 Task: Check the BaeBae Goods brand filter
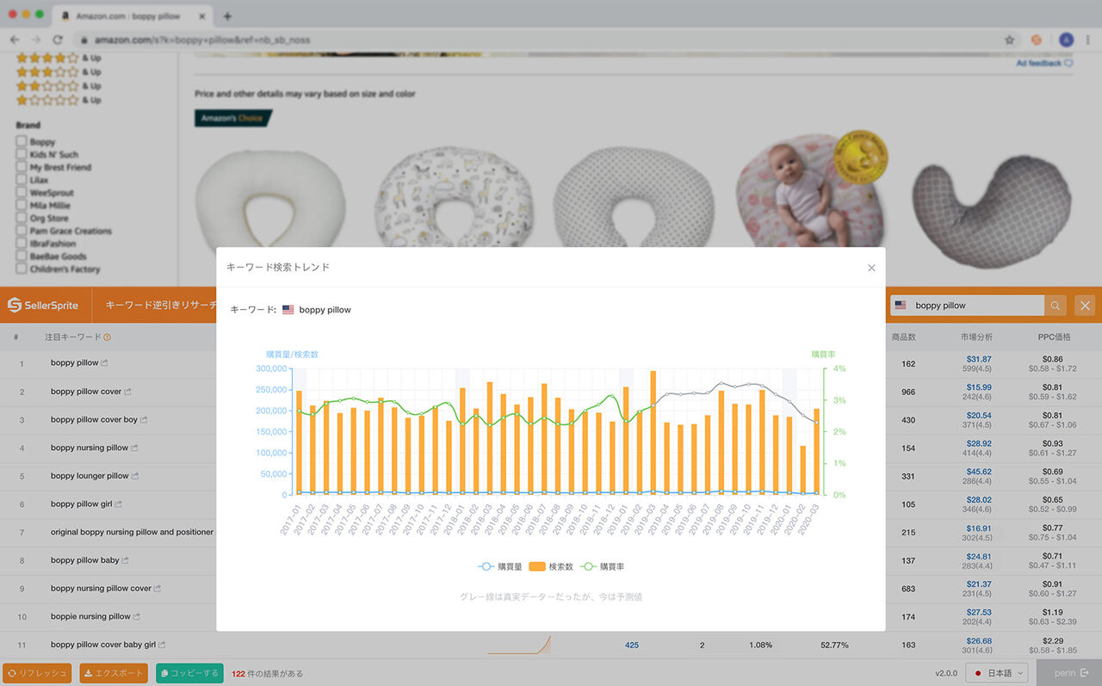21,256
